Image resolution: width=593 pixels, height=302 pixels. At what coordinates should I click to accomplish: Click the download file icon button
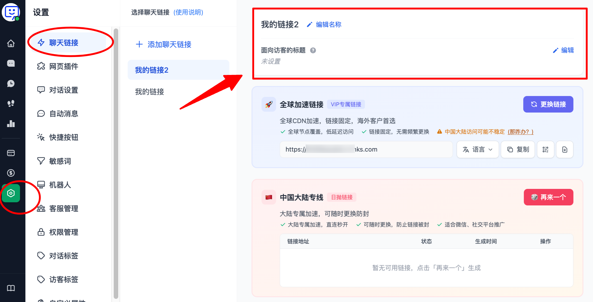pyautogui.click(x=565, y=149)
